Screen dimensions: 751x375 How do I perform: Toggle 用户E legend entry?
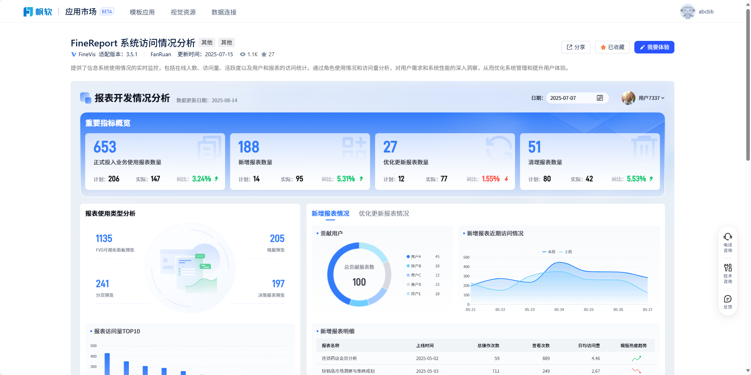pos(414,294)
